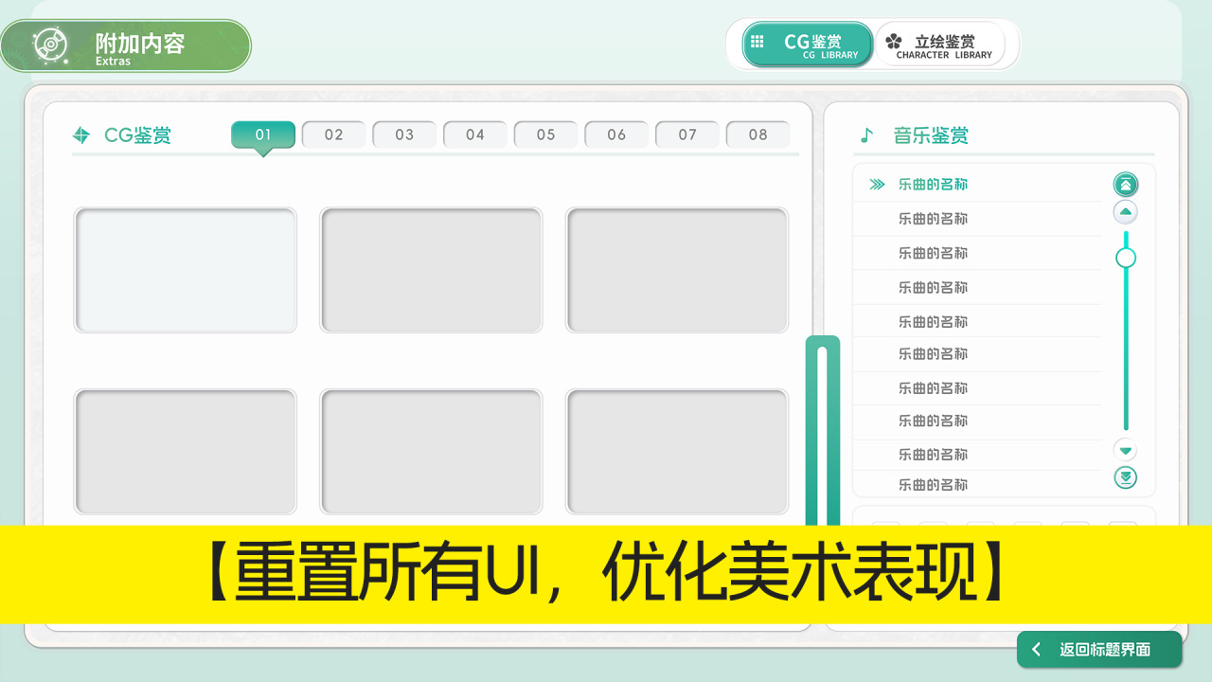Click the green CG gallery vertical scrollbar
Screen dimensions: 1212x682
coord(822,431)
